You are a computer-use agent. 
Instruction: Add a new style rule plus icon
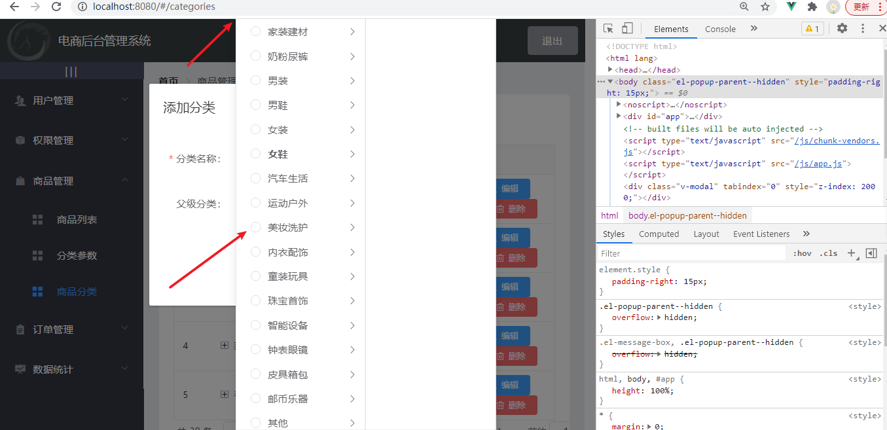tap(851, 253)
